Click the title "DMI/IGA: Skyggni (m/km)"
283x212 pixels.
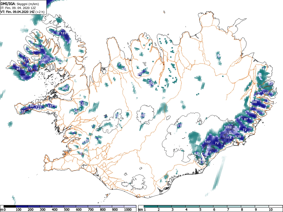20,4
